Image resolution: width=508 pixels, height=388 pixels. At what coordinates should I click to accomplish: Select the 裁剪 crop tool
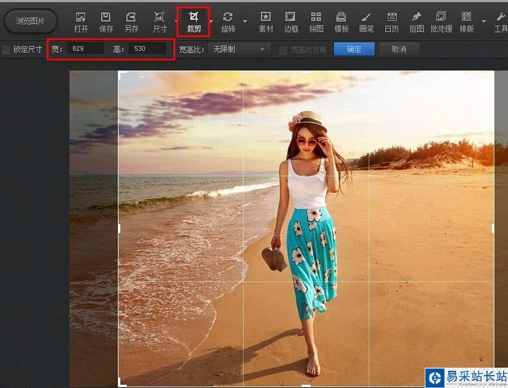[194, 22]
